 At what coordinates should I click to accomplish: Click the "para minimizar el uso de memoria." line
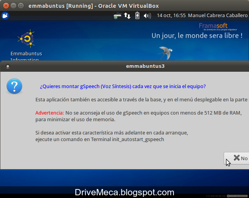tap(75, 120)
